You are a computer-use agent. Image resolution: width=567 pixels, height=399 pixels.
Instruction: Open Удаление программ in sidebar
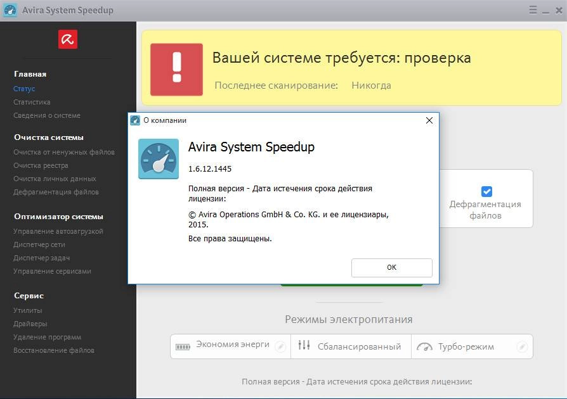point(48,338)
